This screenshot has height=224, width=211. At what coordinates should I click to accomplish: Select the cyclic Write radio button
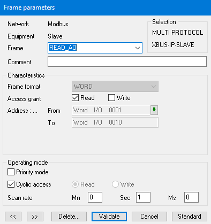tap(115, 184)
